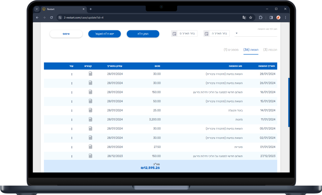This screenshot has height=195, width=322.
Task: Open a new browser tab with plus
Action: click(91, 9)
